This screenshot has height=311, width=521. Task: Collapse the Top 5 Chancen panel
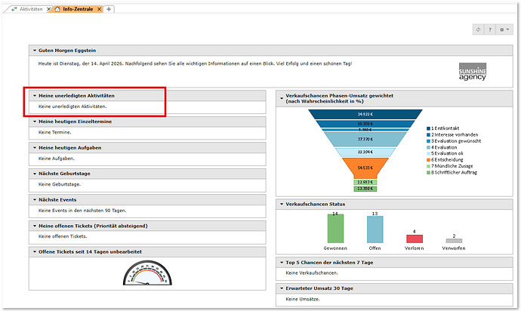tap(281, 262)
